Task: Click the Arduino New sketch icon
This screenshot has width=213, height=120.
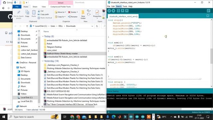Action: click(x=118, y=11)
